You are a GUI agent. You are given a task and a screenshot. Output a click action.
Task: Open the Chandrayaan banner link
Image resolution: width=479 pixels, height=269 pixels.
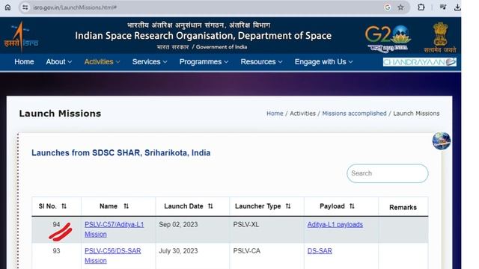click(419, 62)
